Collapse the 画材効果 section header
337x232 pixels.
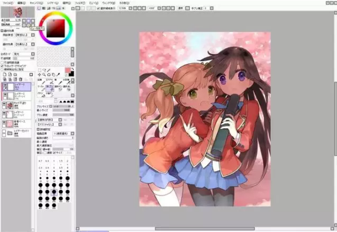pos(2,31)
